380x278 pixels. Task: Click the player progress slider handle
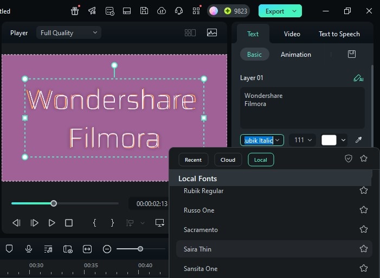[54, 203]
